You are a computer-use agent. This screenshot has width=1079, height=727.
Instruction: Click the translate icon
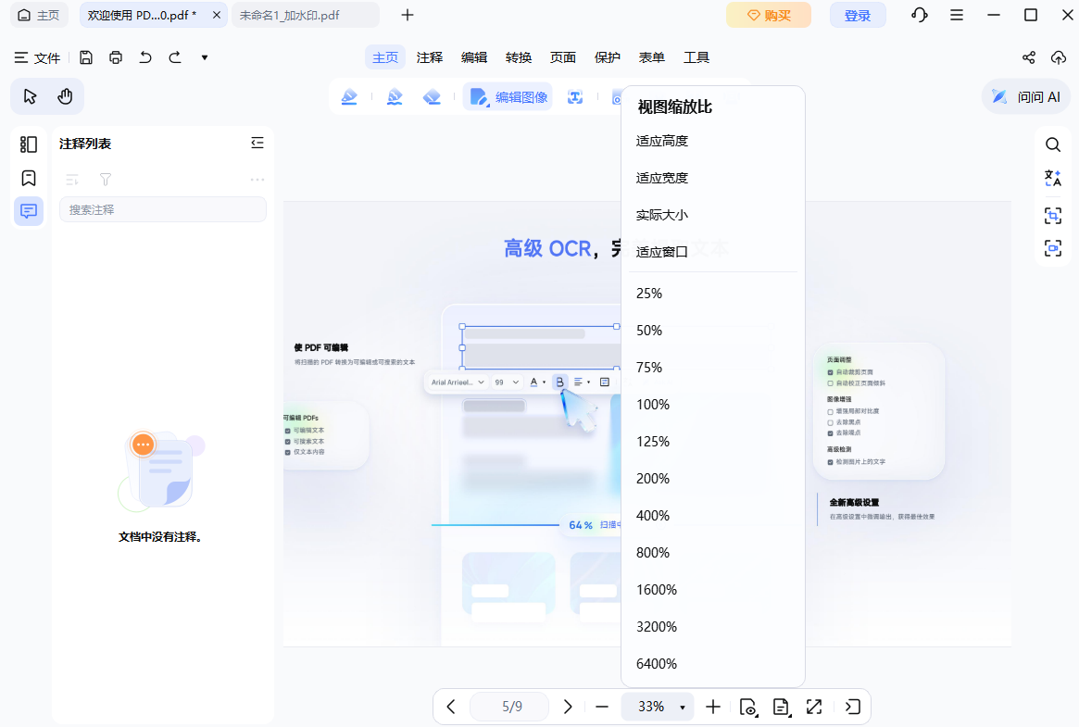click(x=1053, y=178)
